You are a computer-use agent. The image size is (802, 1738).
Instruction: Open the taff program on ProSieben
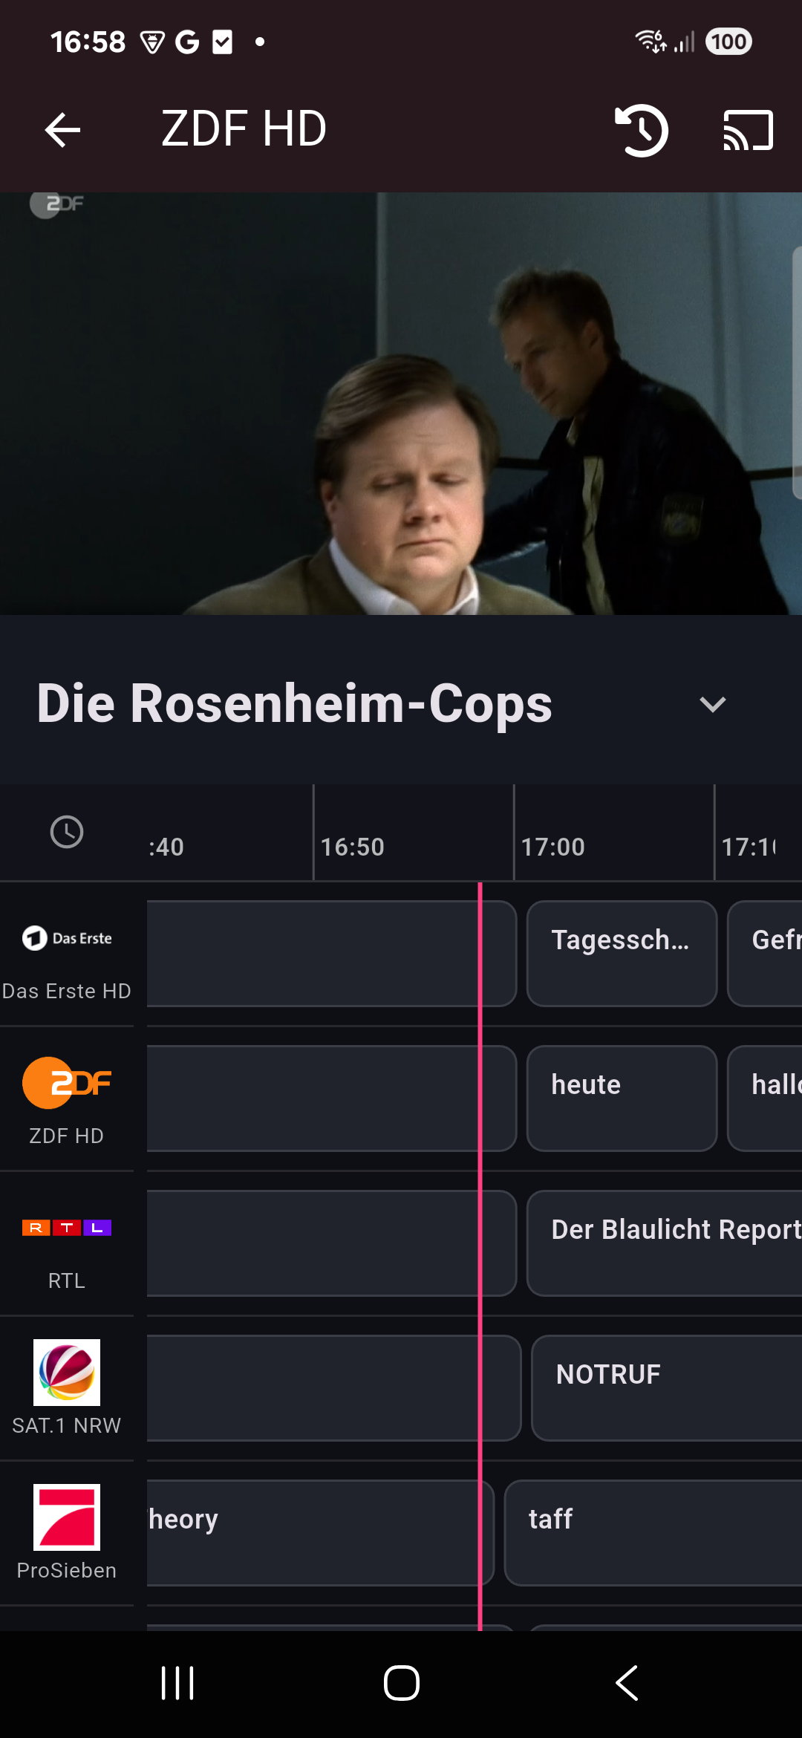click(653, 1533)
